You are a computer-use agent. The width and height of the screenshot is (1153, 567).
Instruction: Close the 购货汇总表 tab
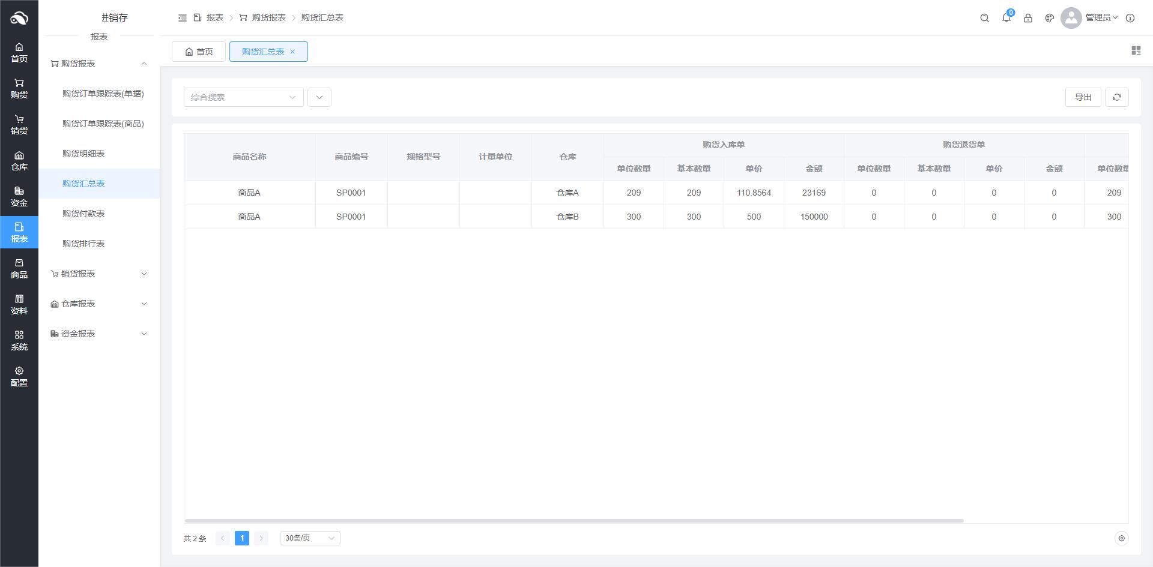point(292,52)
